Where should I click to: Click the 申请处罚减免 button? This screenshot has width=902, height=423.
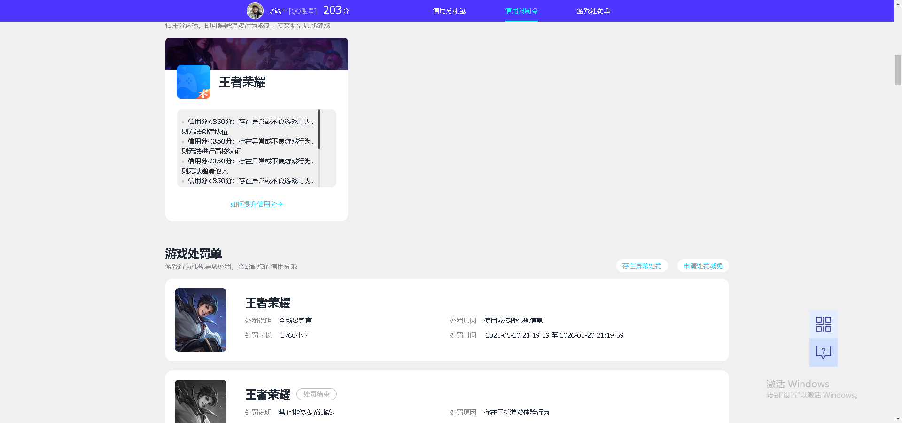tap(702, 265)
